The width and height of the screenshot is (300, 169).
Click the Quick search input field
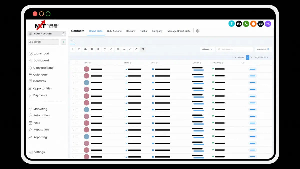(235, 49)
